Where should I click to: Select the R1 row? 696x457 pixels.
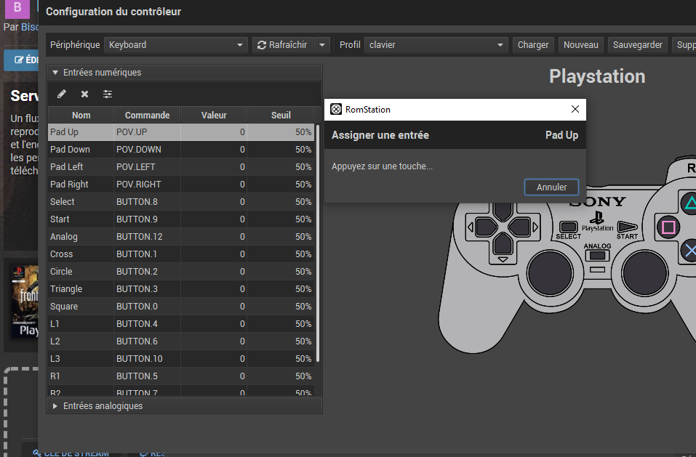180,376
